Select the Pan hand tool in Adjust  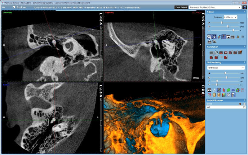point(214,37)
